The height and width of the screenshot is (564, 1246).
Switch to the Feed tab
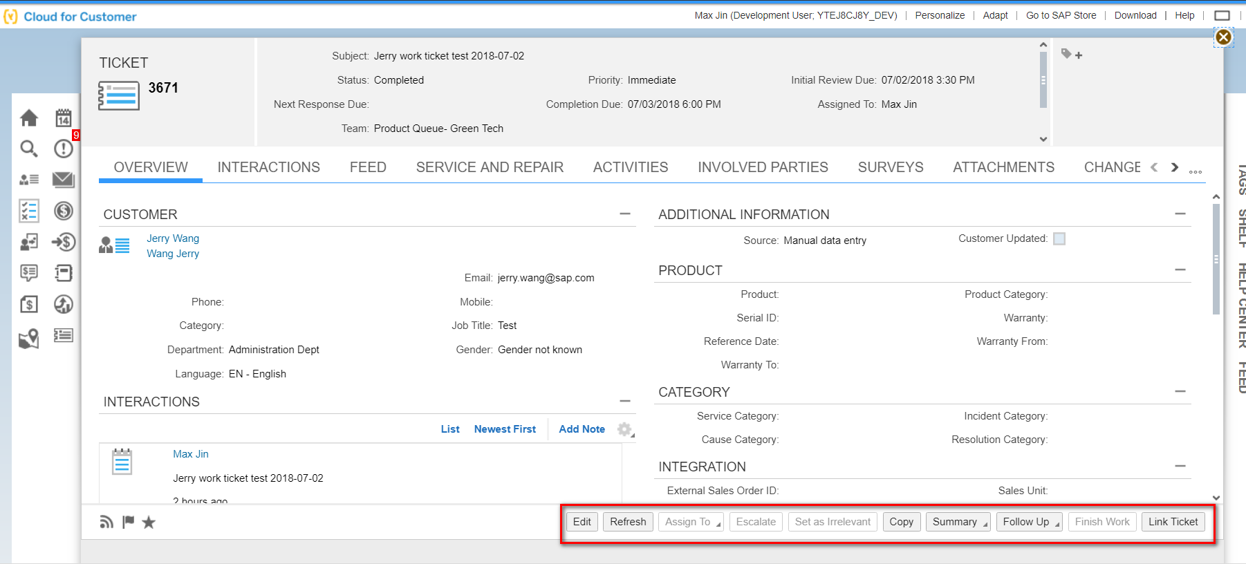(x=368, y=167)
